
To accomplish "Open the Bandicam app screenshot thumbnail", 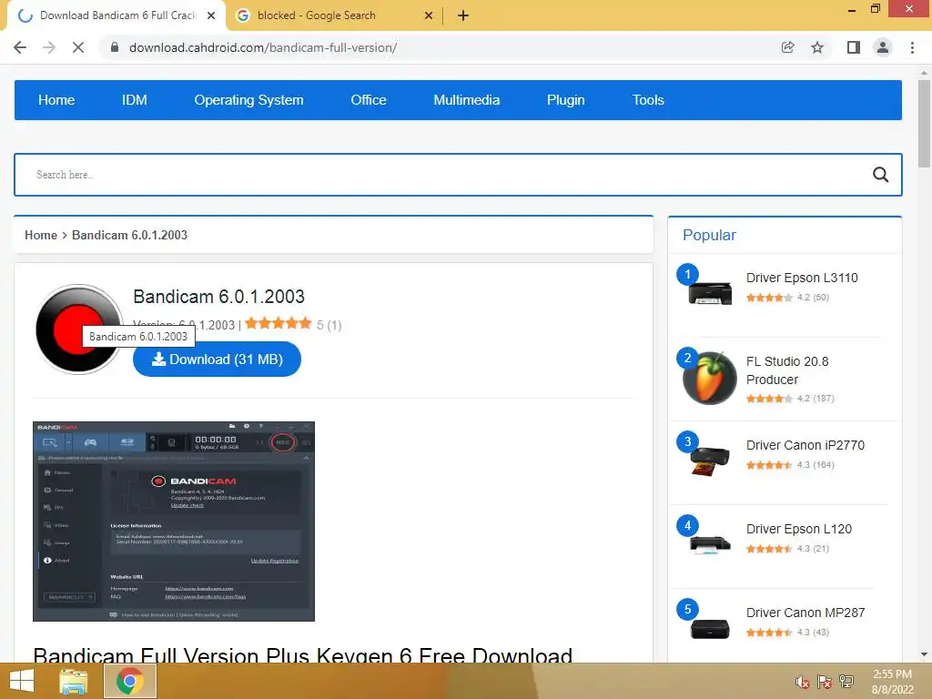I will click(174, 522).
